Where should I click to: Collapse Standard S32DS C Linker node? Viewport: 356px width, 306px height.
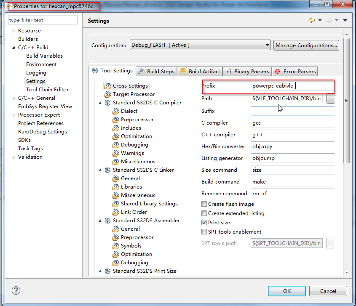[100, 170]
